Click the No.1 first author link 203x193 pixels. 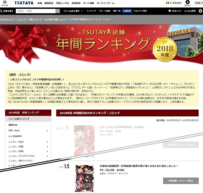(x=109, y=131)
